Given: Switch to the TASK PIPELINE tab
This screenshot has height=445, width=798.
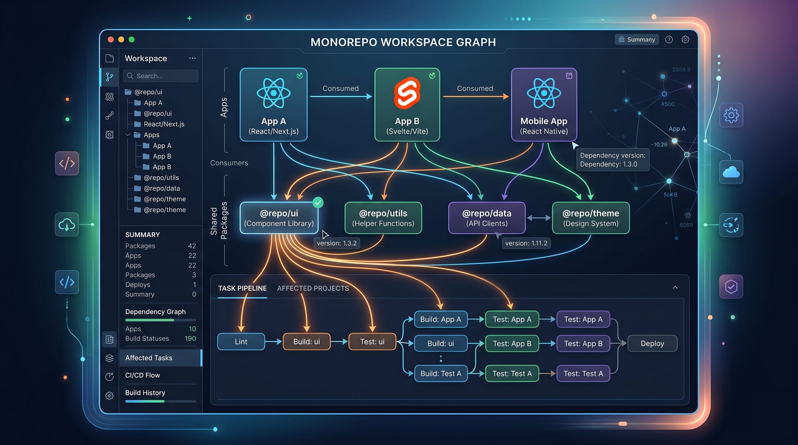Looking at the screenshot, I should pos(242,288).
